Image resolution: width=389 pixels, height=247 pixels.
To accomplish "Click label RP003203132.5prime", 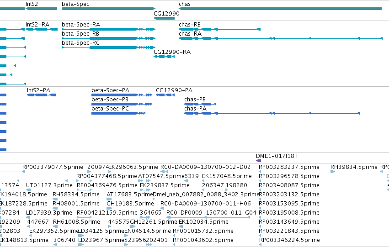I will click(289, 194).
